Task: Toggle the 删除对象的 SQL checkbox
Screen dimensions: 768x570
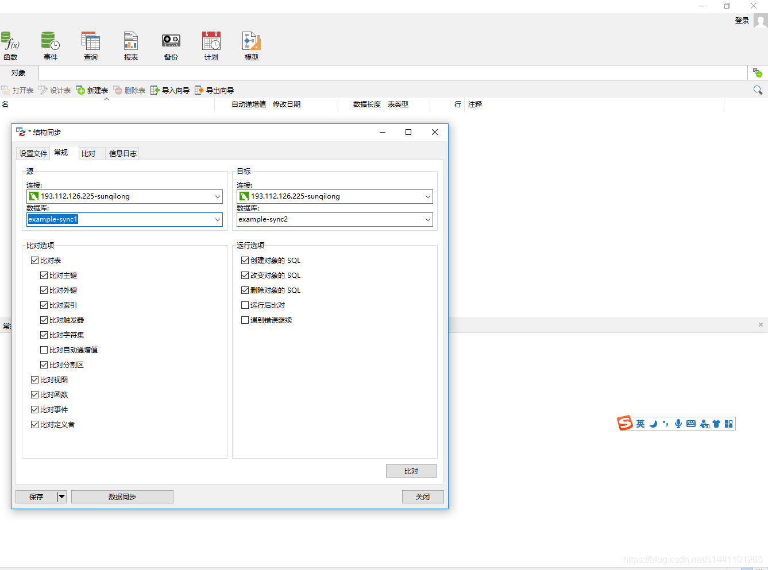Action: pyautogui.click(x=245, y=290)
